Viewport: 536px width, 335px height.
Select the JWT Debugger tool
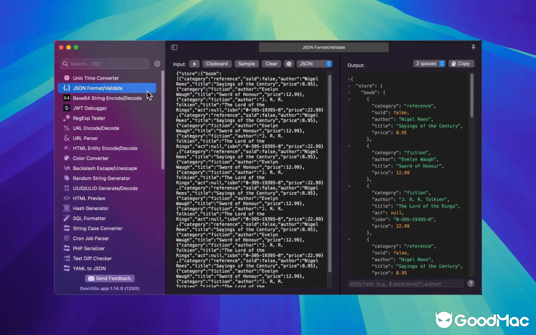pyautogui.click(x=90, y=108)
